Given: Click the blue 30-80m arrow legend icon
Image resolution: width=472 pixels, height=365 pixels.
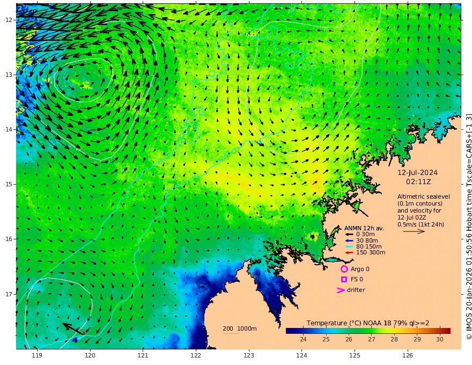Looking at the screenshot, I should [x=349, y=240].
